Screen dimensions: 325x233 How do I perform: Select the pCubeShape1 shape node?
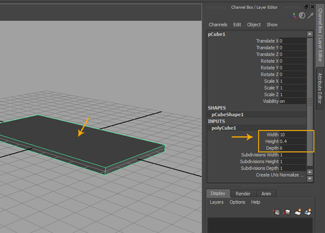click(x=227, y=115)
